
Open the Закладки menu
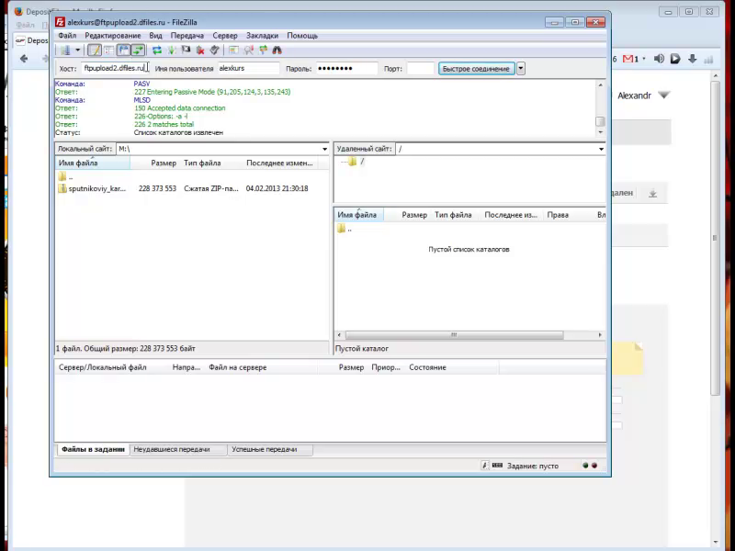262,36
